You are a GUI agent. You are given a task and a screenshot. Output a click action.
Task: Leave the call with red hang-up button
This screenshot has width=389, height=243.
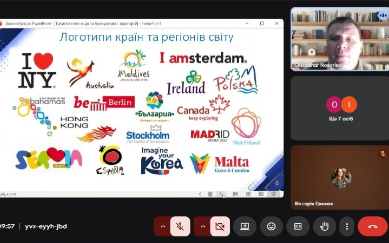coord(372,226)
